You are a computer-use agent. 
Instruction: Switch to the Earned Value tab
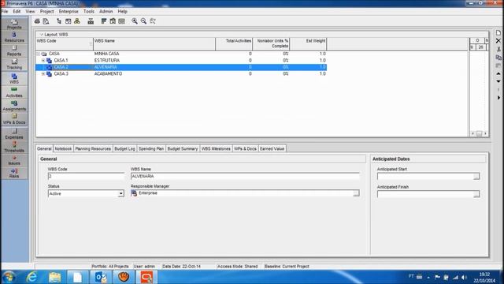click(x=272, y=149)
